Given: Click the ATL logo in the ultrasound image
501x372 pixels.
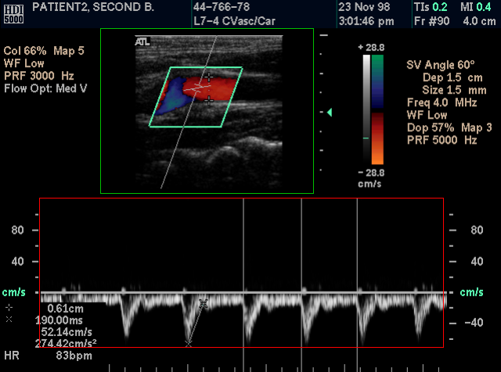Looking at the screenshot, I should 142,41.
